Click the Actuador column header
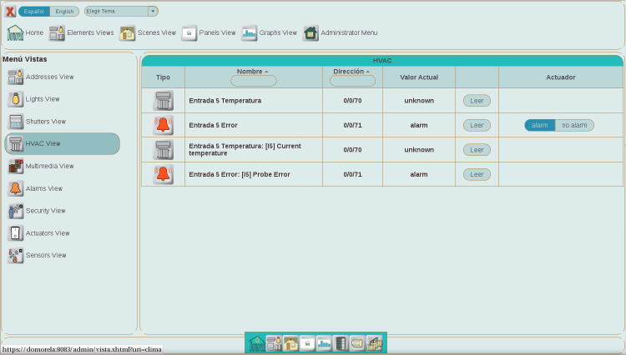 [x=561, y=77]
